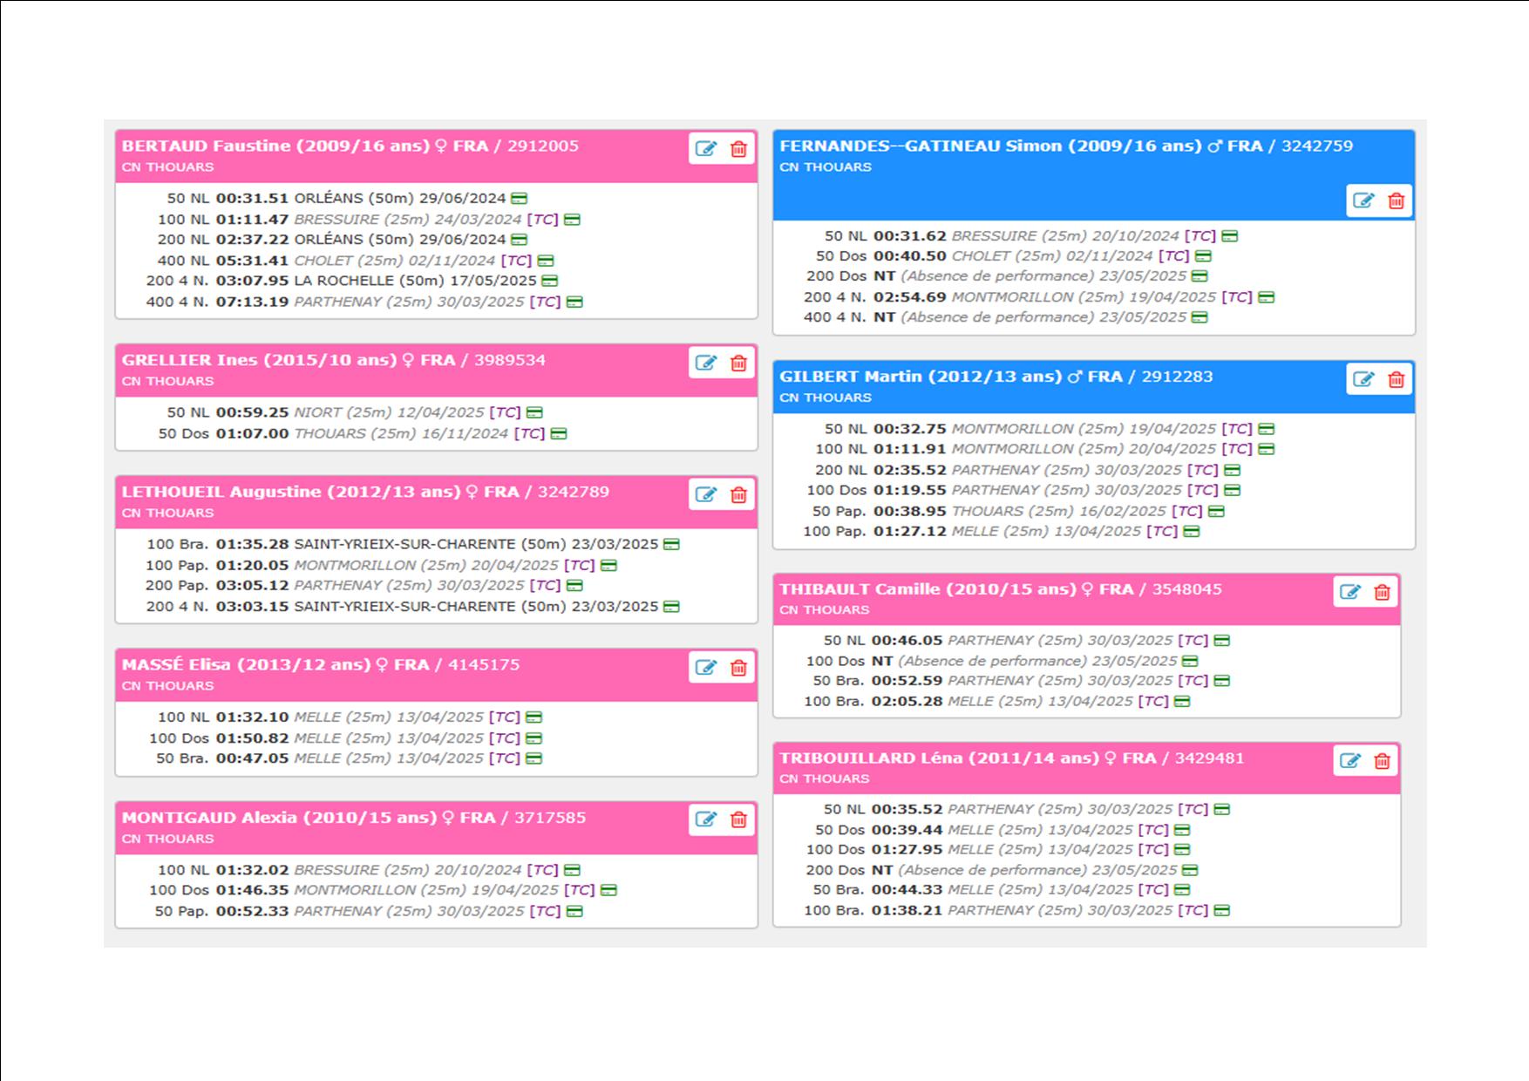Click card icon on Lethoueil 100 Bra. 01:35.28
The height and width of the screenshot is (1081, 1529).
click(x=671, y=544)
